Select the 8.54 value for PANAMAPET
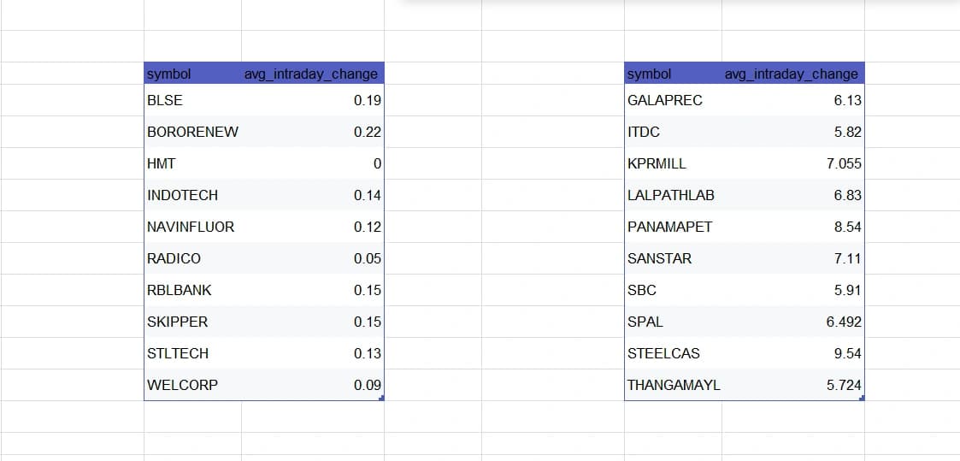 [x=792, y=228]
